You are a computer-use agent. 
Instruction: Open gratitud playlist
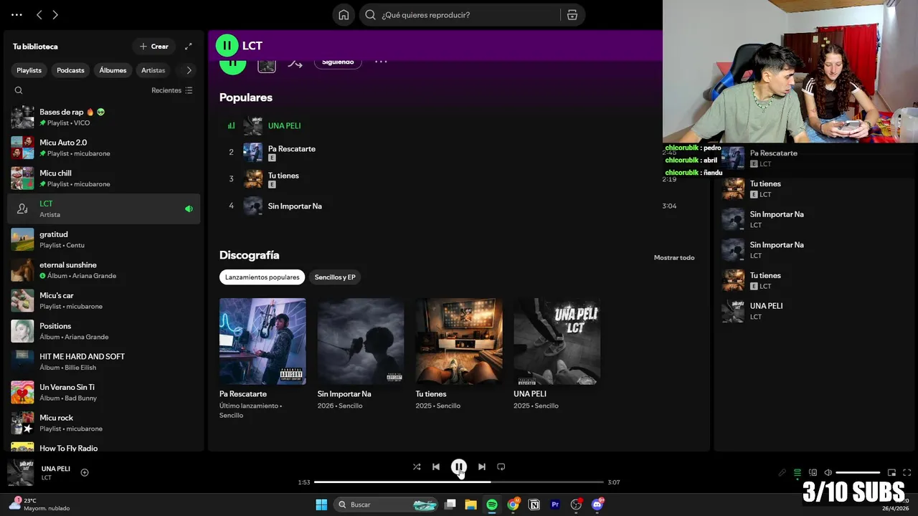pos(104,239)
